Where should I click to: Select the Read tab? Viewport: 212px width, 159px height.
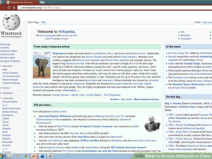[x=197, y=22]
